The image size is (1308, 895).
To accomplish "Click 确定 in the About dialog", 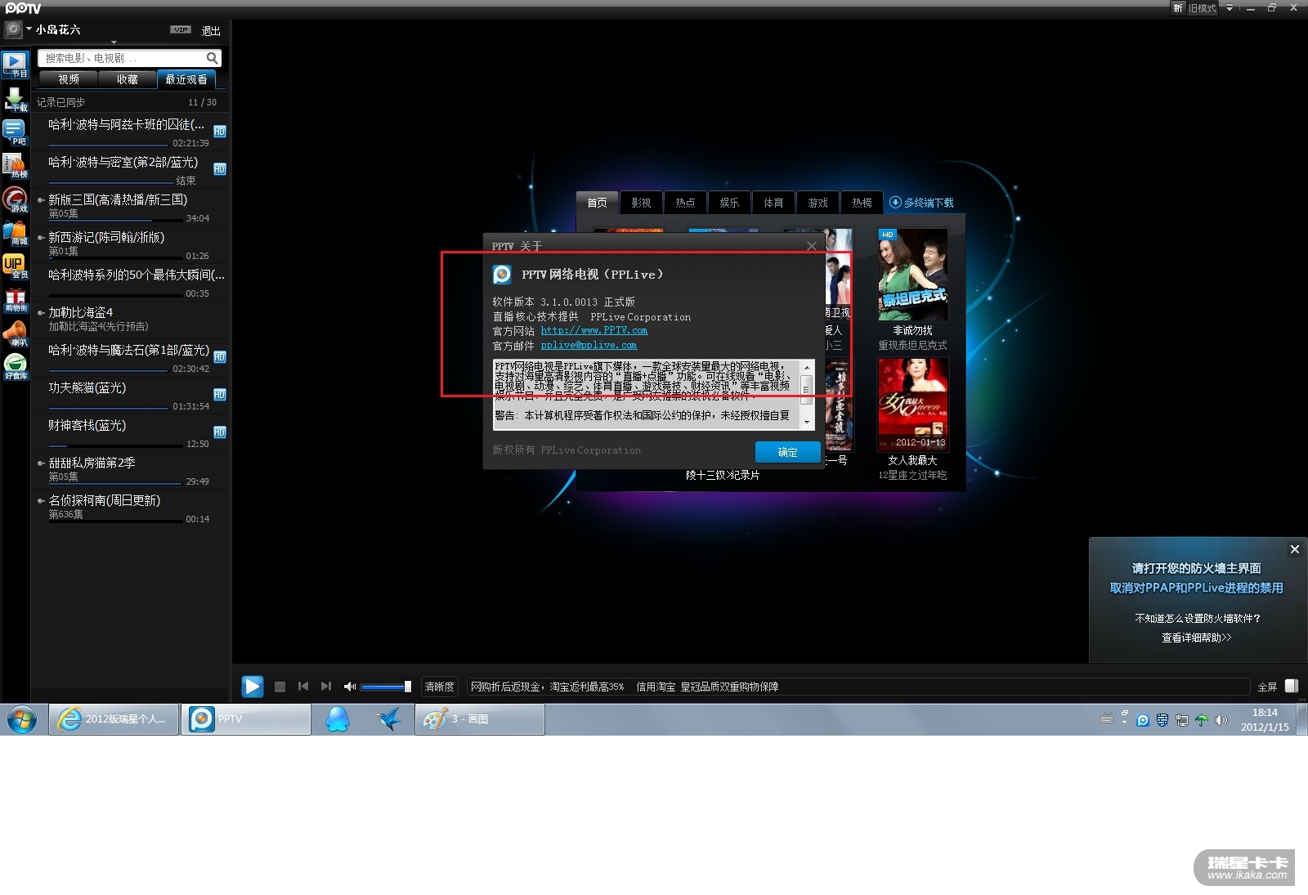I will (787, 452).
